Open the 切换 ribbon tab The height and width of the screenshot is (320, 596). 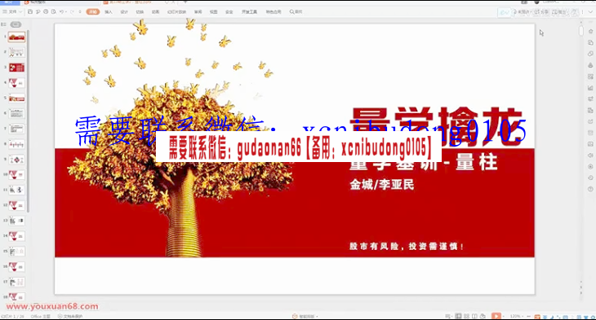140,11
